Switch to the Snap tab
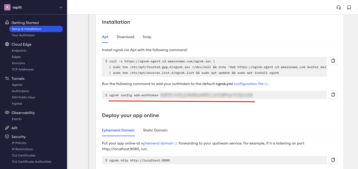This screenshot has height=169, width=358. point(147,37)
